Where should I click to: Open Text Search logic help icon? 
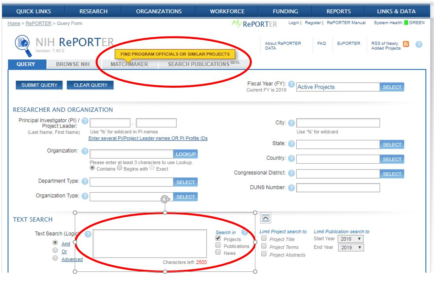click(88, 234)
